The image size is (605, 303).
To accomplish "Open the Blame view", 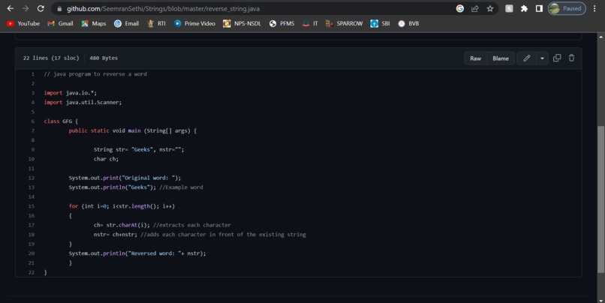I will click(x=501, y=58).
